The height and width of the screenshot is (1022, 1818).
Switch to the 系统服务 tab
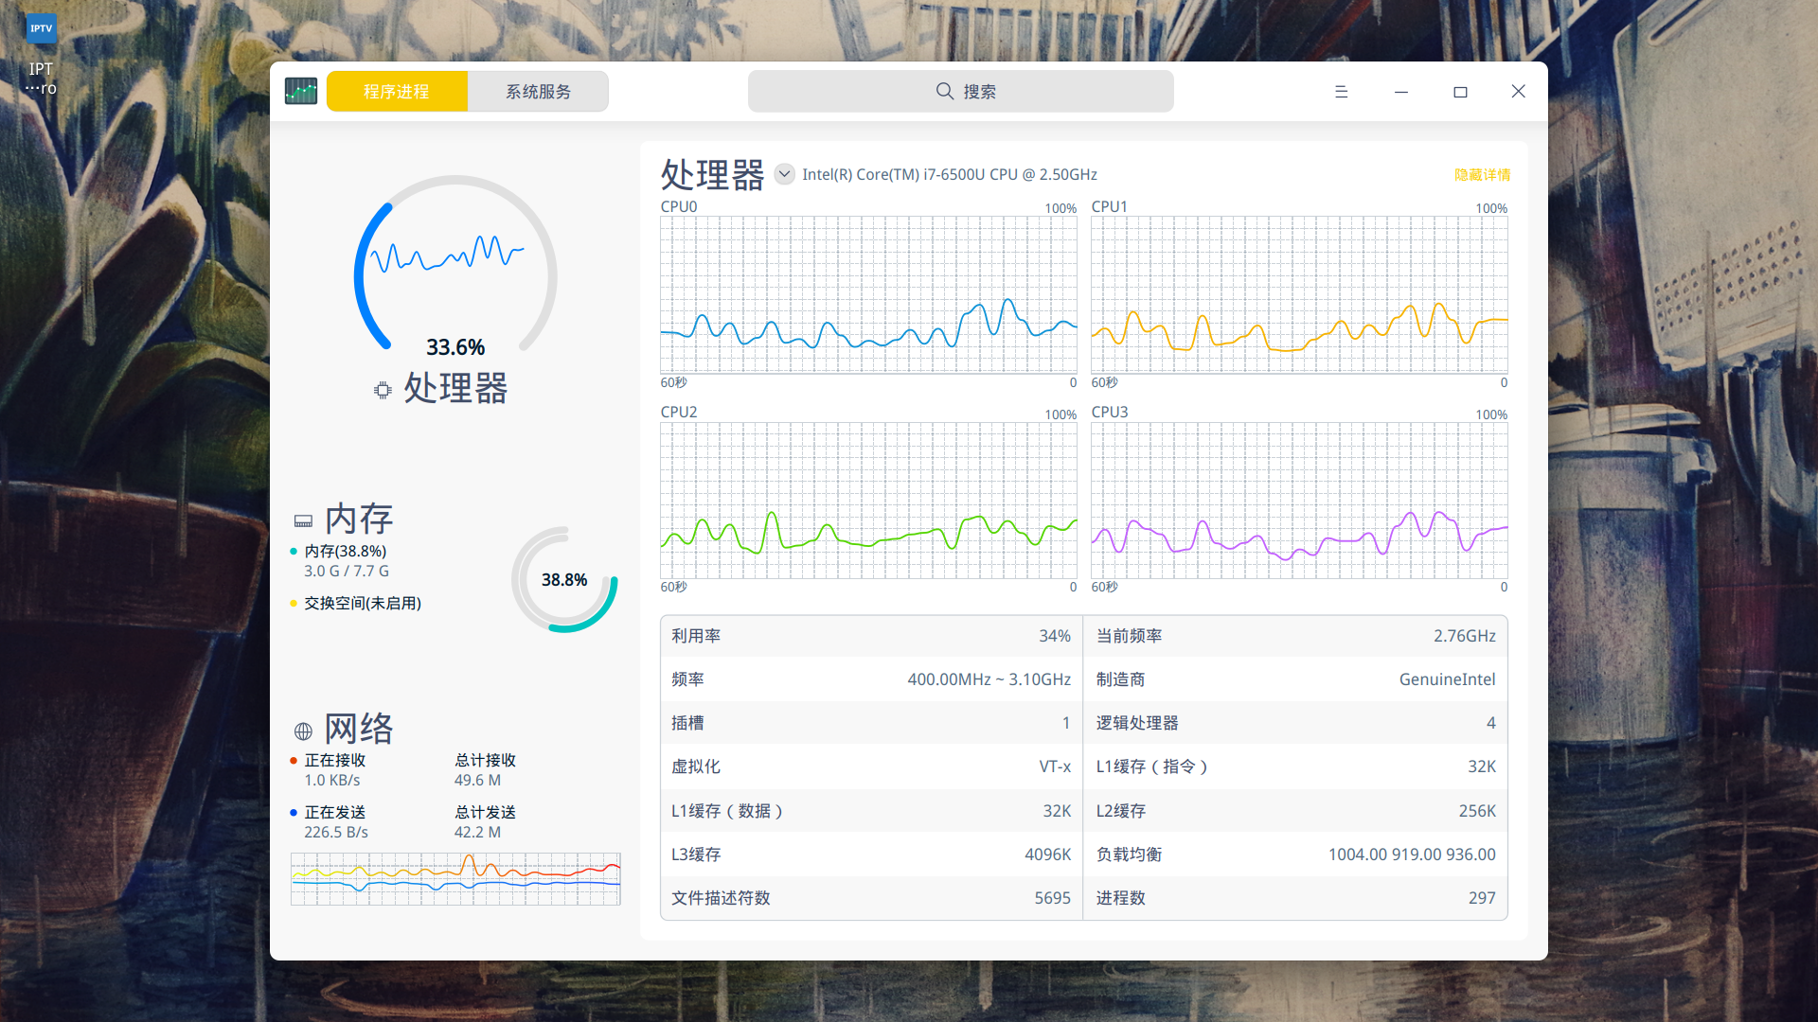coord(538,92)
